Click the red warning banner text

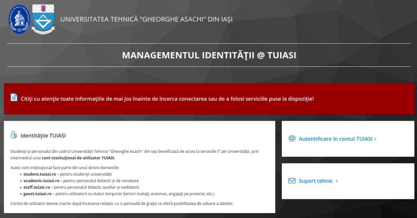click(167, 99)
